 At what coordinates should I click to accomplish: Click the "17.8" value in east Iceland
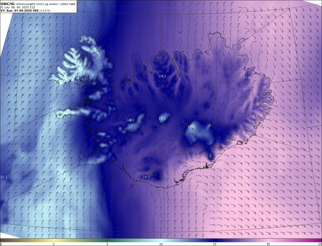pyautogui.click(x=247, y=78)
